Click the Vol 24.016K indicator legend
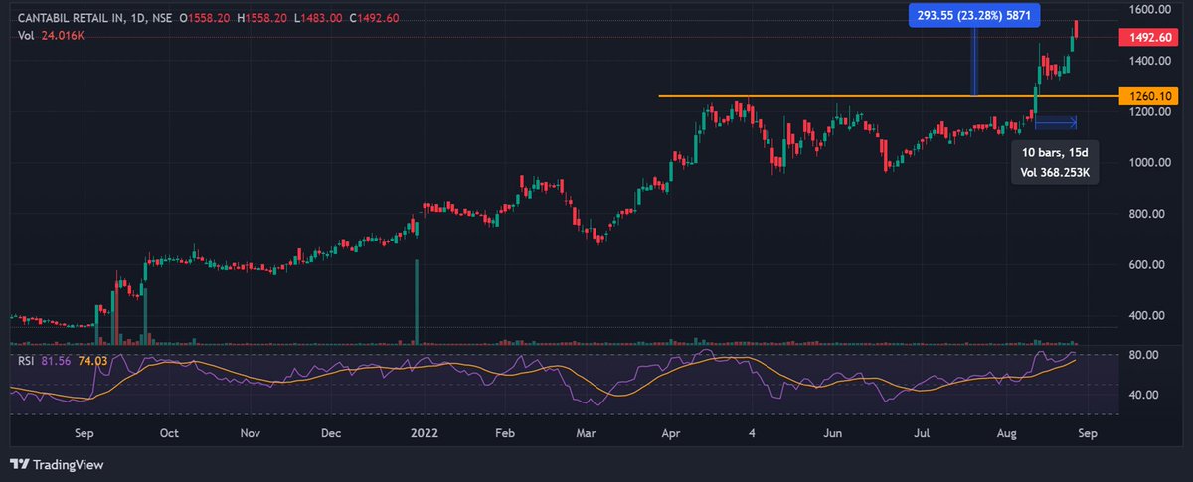The image size is (1193, 482). coord(49,37)
